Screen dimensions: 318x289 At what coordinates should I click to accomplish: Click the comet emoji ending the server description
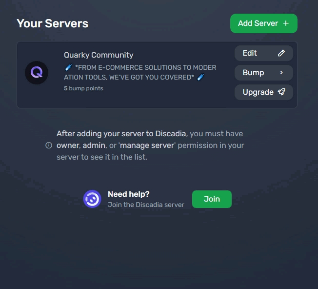(200, 77)
